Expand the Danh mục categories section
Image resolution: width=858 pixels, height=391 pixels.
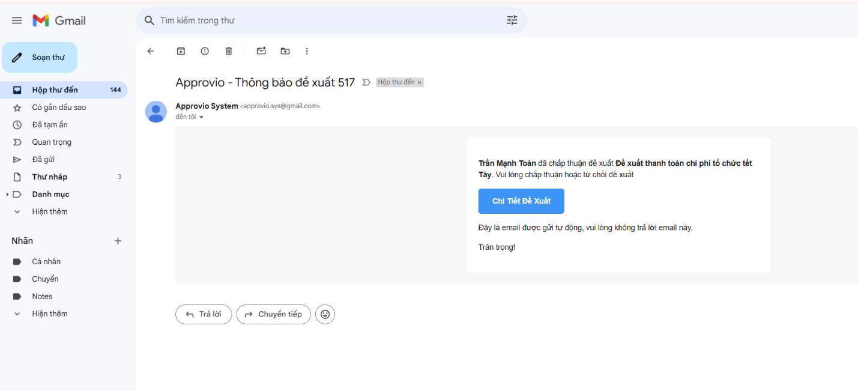point(7,195)
